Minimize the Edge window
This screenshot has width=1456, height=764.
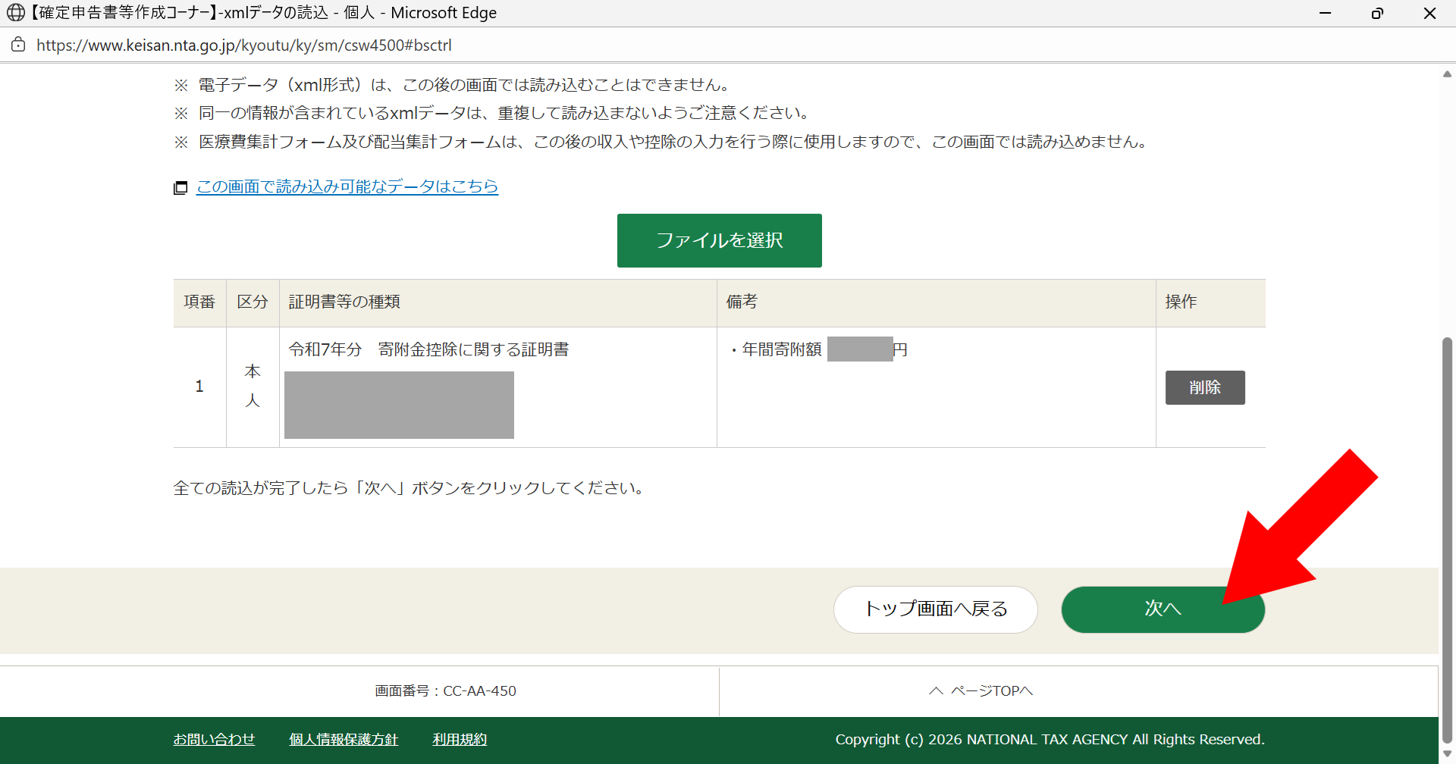tap(1325, 13)
